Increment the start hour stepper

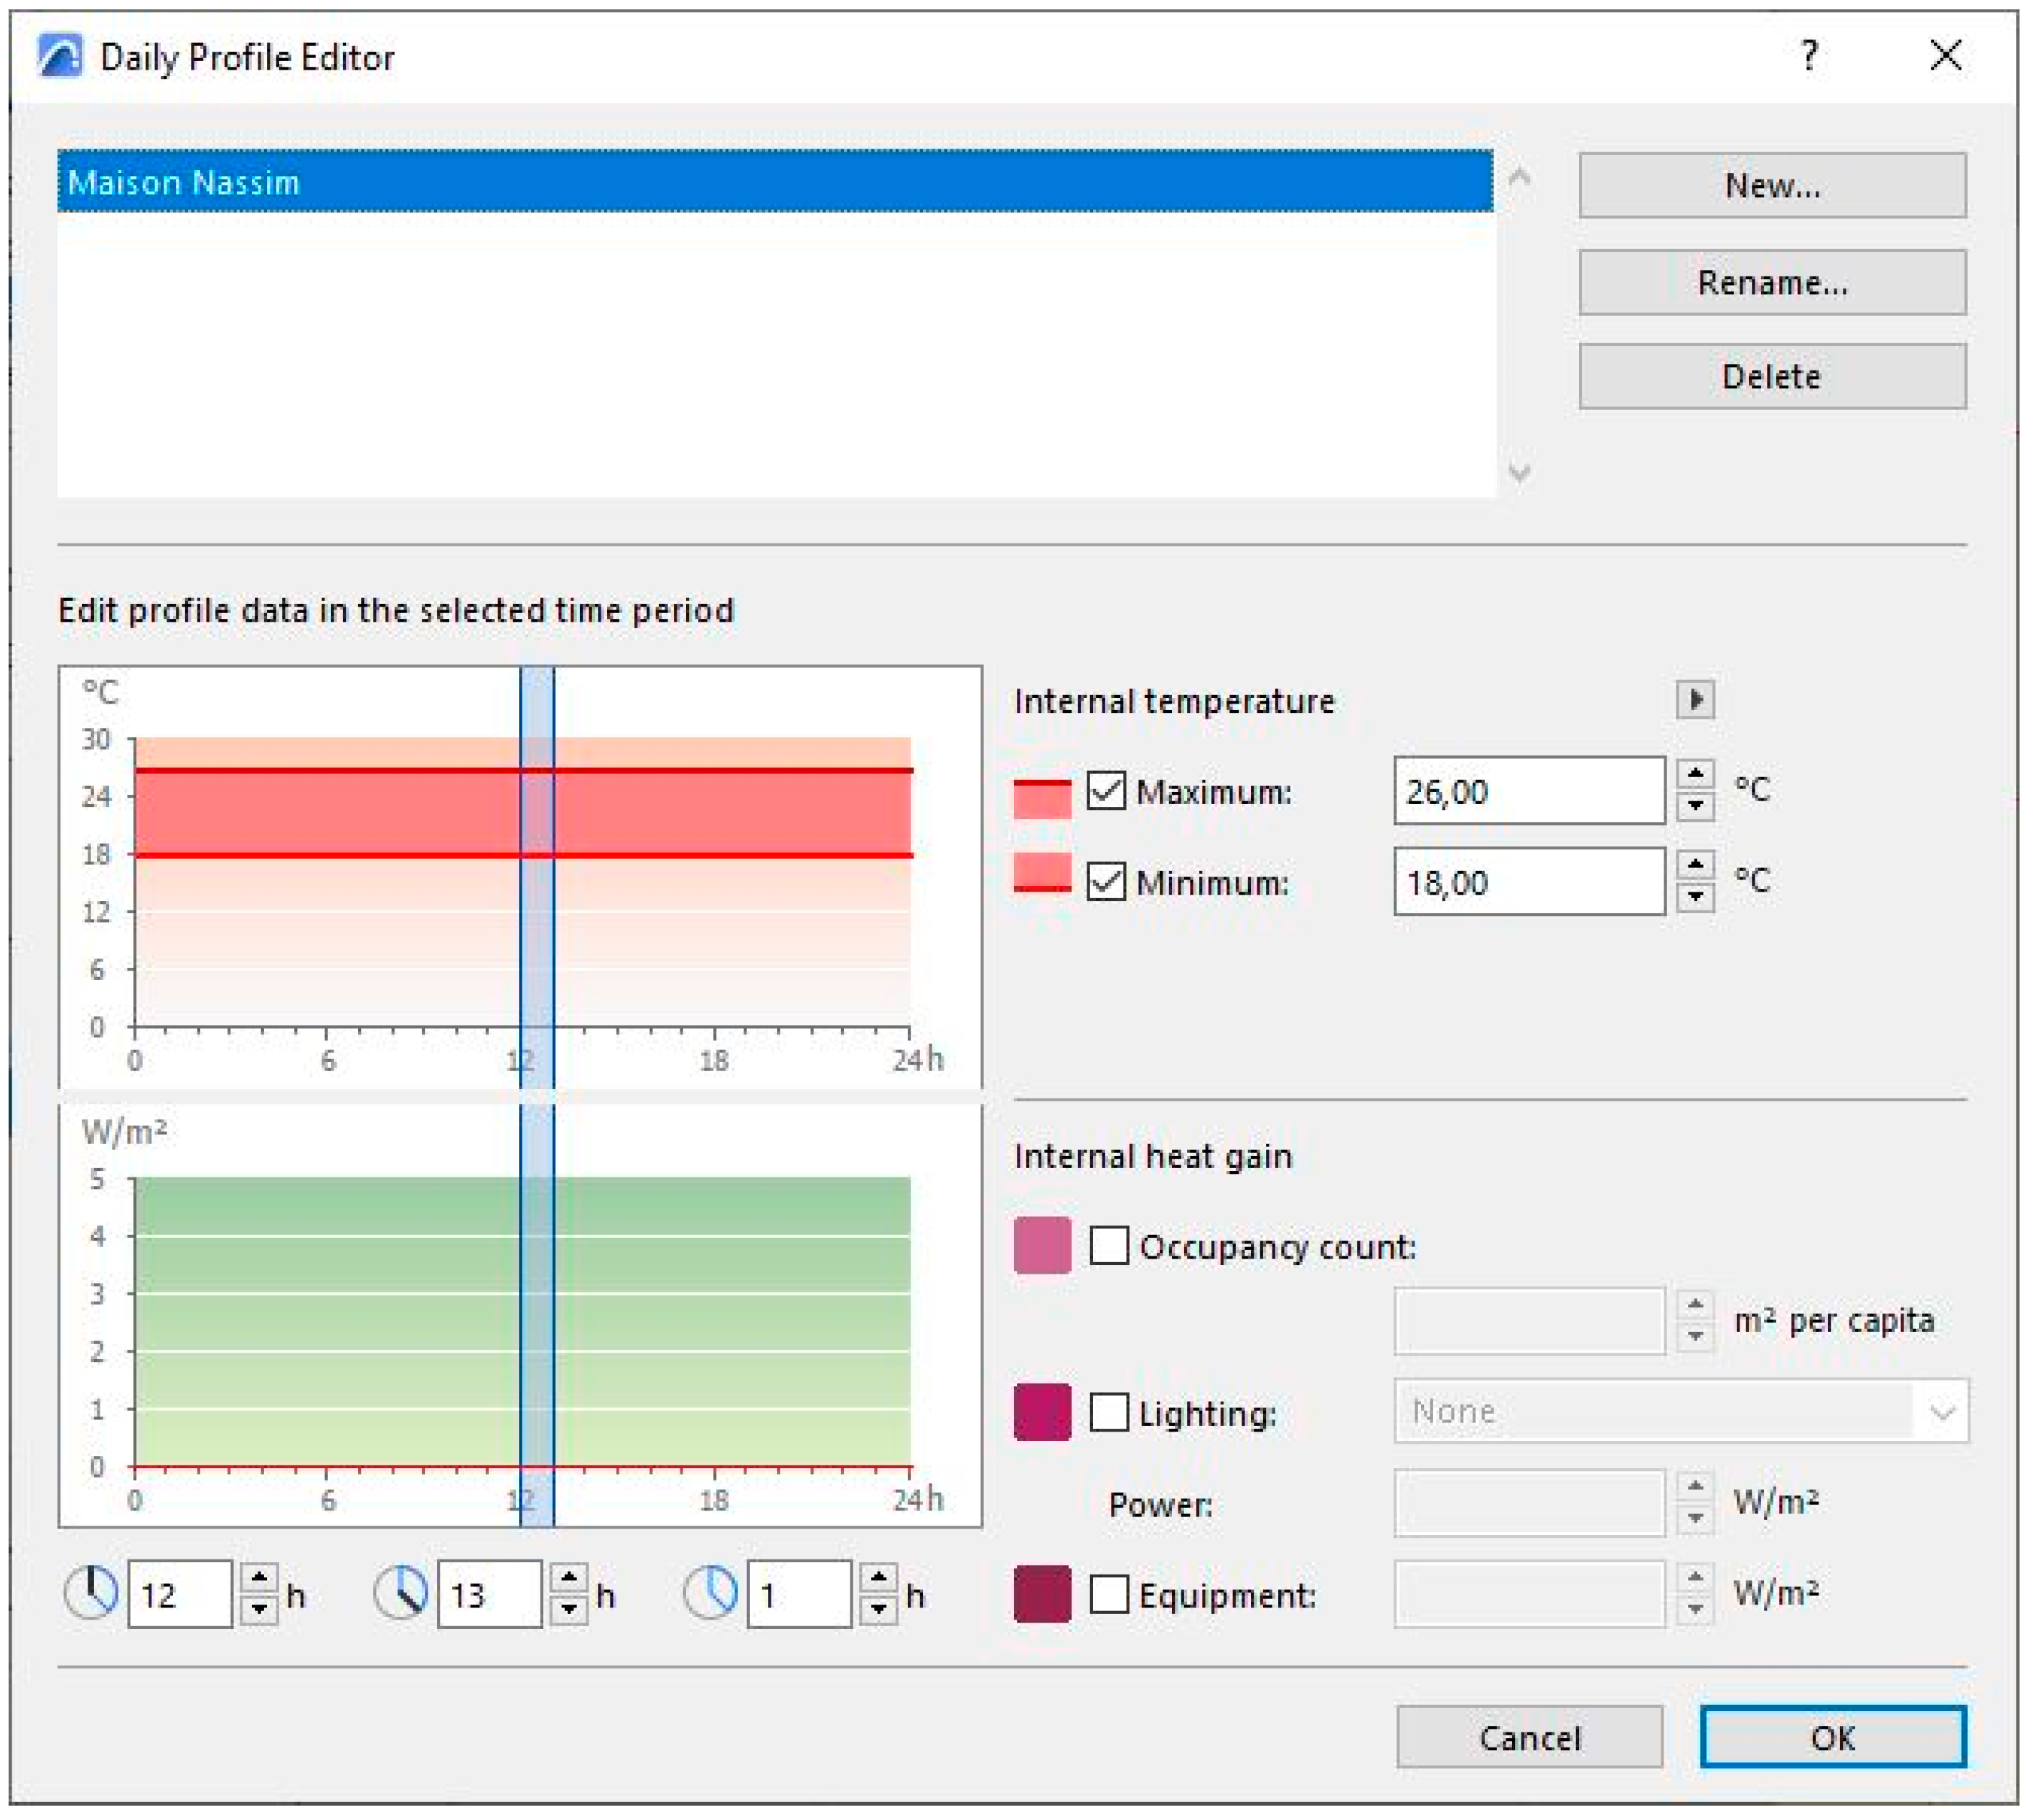(259, 1579)
